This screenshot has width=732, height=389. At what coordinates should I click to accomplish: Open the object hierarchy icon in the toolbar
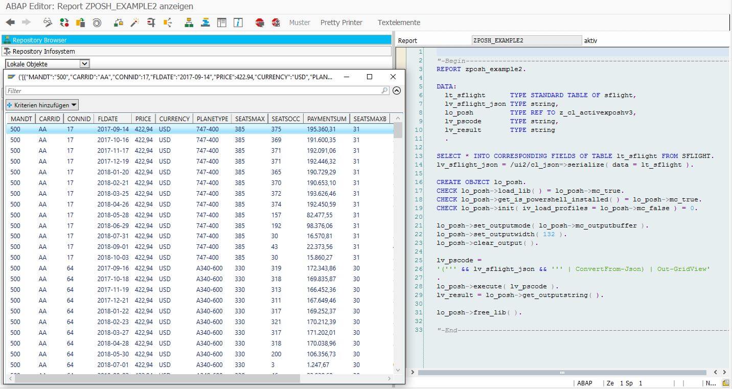tap(189, 22)
